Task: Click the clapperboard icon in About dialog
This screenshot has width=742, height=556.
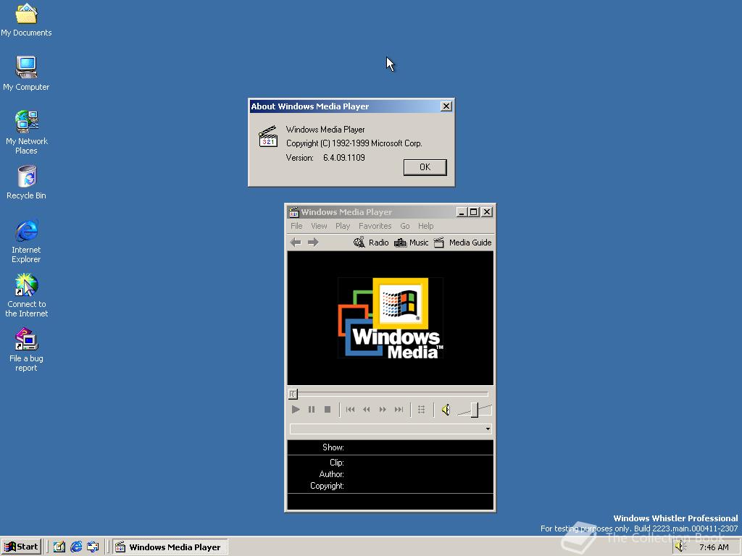Action: click(268, 136)
